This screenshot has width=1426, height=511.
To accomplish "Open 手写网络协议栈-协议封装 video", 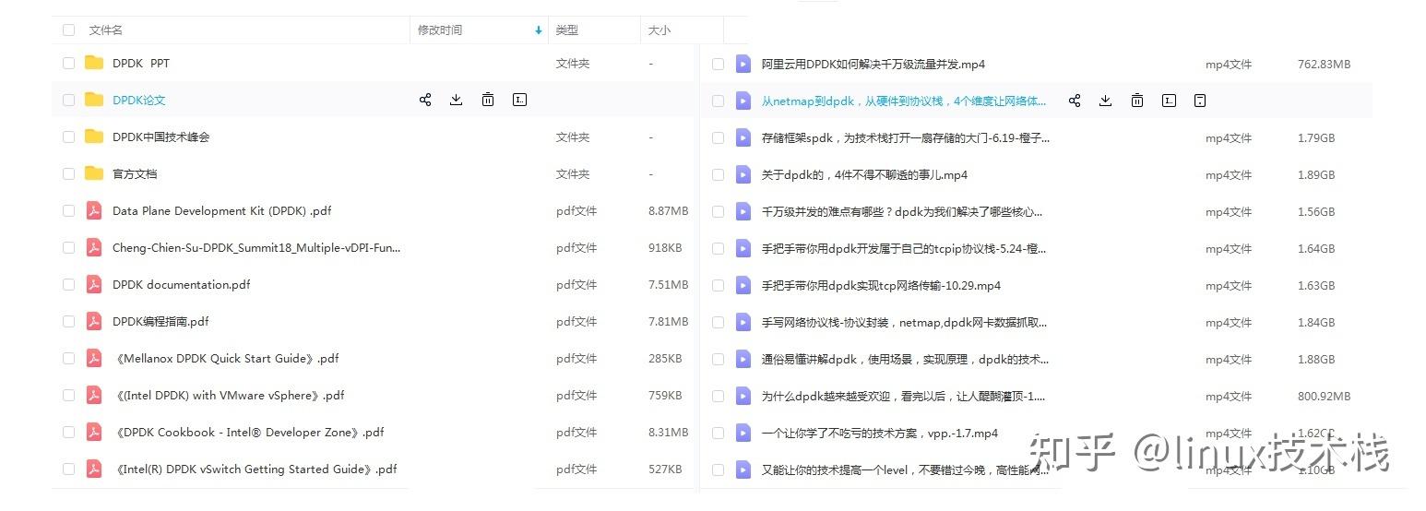I will [905, 322].
